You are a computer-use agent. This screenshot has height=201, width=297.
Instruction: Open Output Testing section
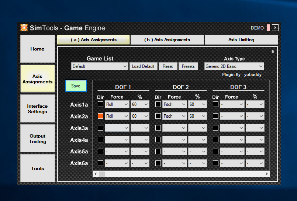pyautogui.click(x=38, y=139)
